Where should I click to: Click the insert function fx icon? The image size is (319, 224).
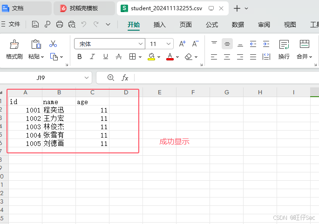pos(125,78)
